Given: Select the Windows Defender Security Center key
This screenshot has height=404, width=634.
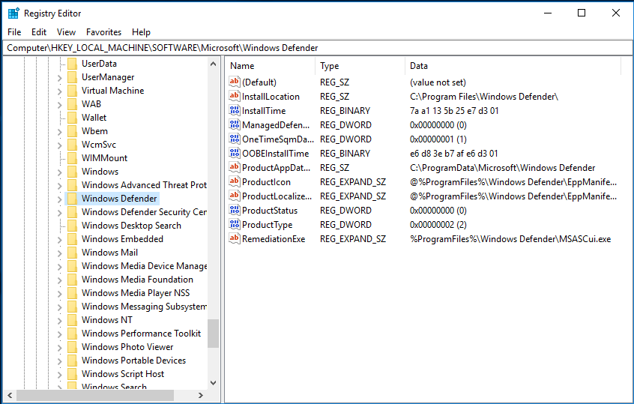Looking at the screenshot, I should tap(144, 212).
